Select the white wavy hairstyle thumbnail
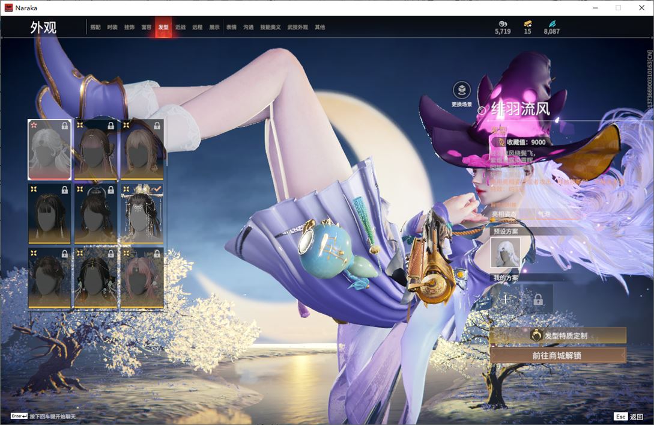Screen dimensions: 654x425 pyautogui.click(x=49, y=150)
